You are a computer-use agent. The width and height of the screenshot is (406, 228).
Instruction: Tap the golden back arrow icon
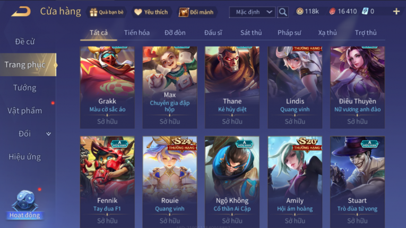click(x=21, y=11)
